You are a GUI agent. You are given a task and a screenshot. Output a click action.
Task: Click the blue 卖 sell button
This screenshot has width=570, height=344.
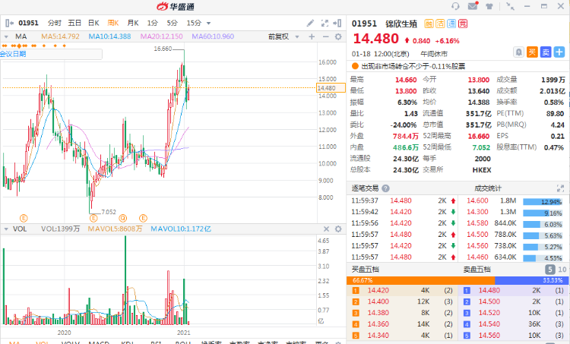click(546, 52)
